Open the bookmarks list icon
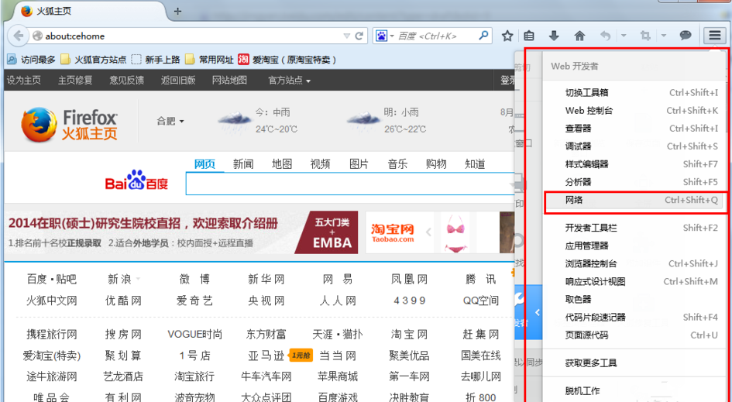Viewport: 732px width, 402px height. coord(529,36)
